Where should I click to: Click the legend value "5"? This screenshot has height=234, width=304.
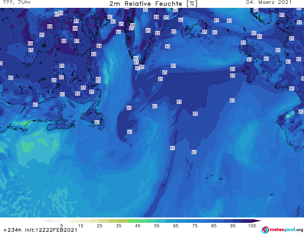point(61,226)
